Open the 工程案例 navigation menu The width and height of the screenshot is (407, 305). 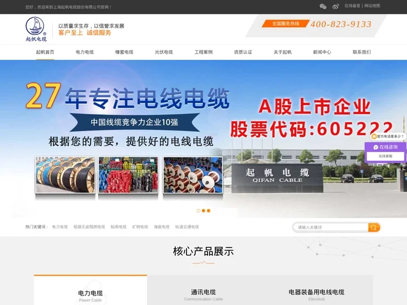(x=203, y=52)
